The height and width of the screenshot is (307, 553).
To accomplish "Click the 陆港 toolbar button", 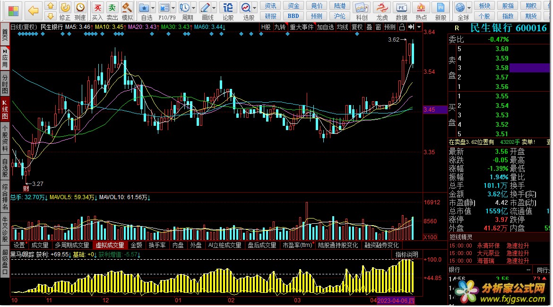I will pyautogui.click(x=340, y=6).
